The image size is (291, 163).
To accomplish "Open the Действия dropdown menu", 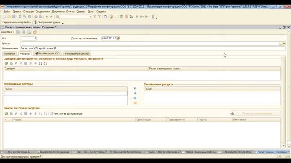I will pos(7,32).
